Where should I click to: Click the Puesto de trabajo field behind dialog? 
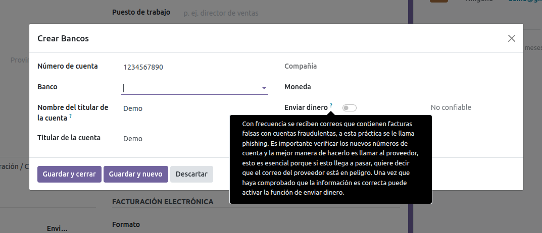click(227, 13)
